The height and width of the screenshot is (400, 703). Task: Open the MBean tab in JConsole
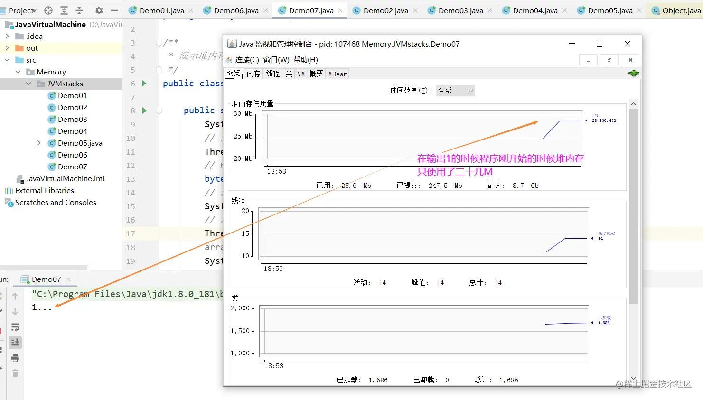point(337,74)
